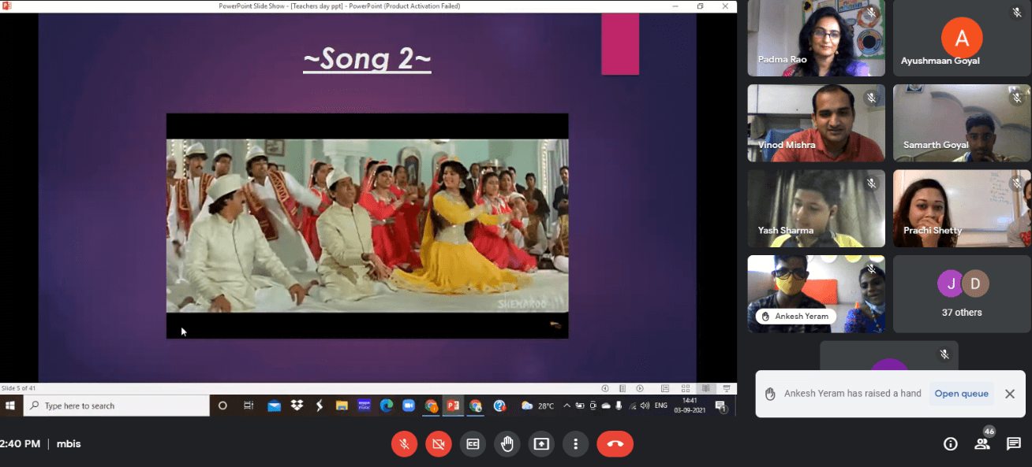Open Cortana from the taskbar
The height and width of the screenshot is (467, 1032).
(222, 406)
